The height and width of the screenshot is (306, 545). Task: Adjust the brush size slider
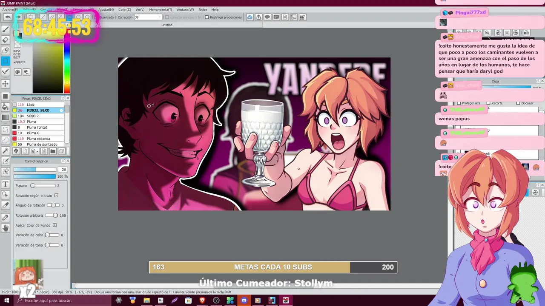[x=34, y=170]
